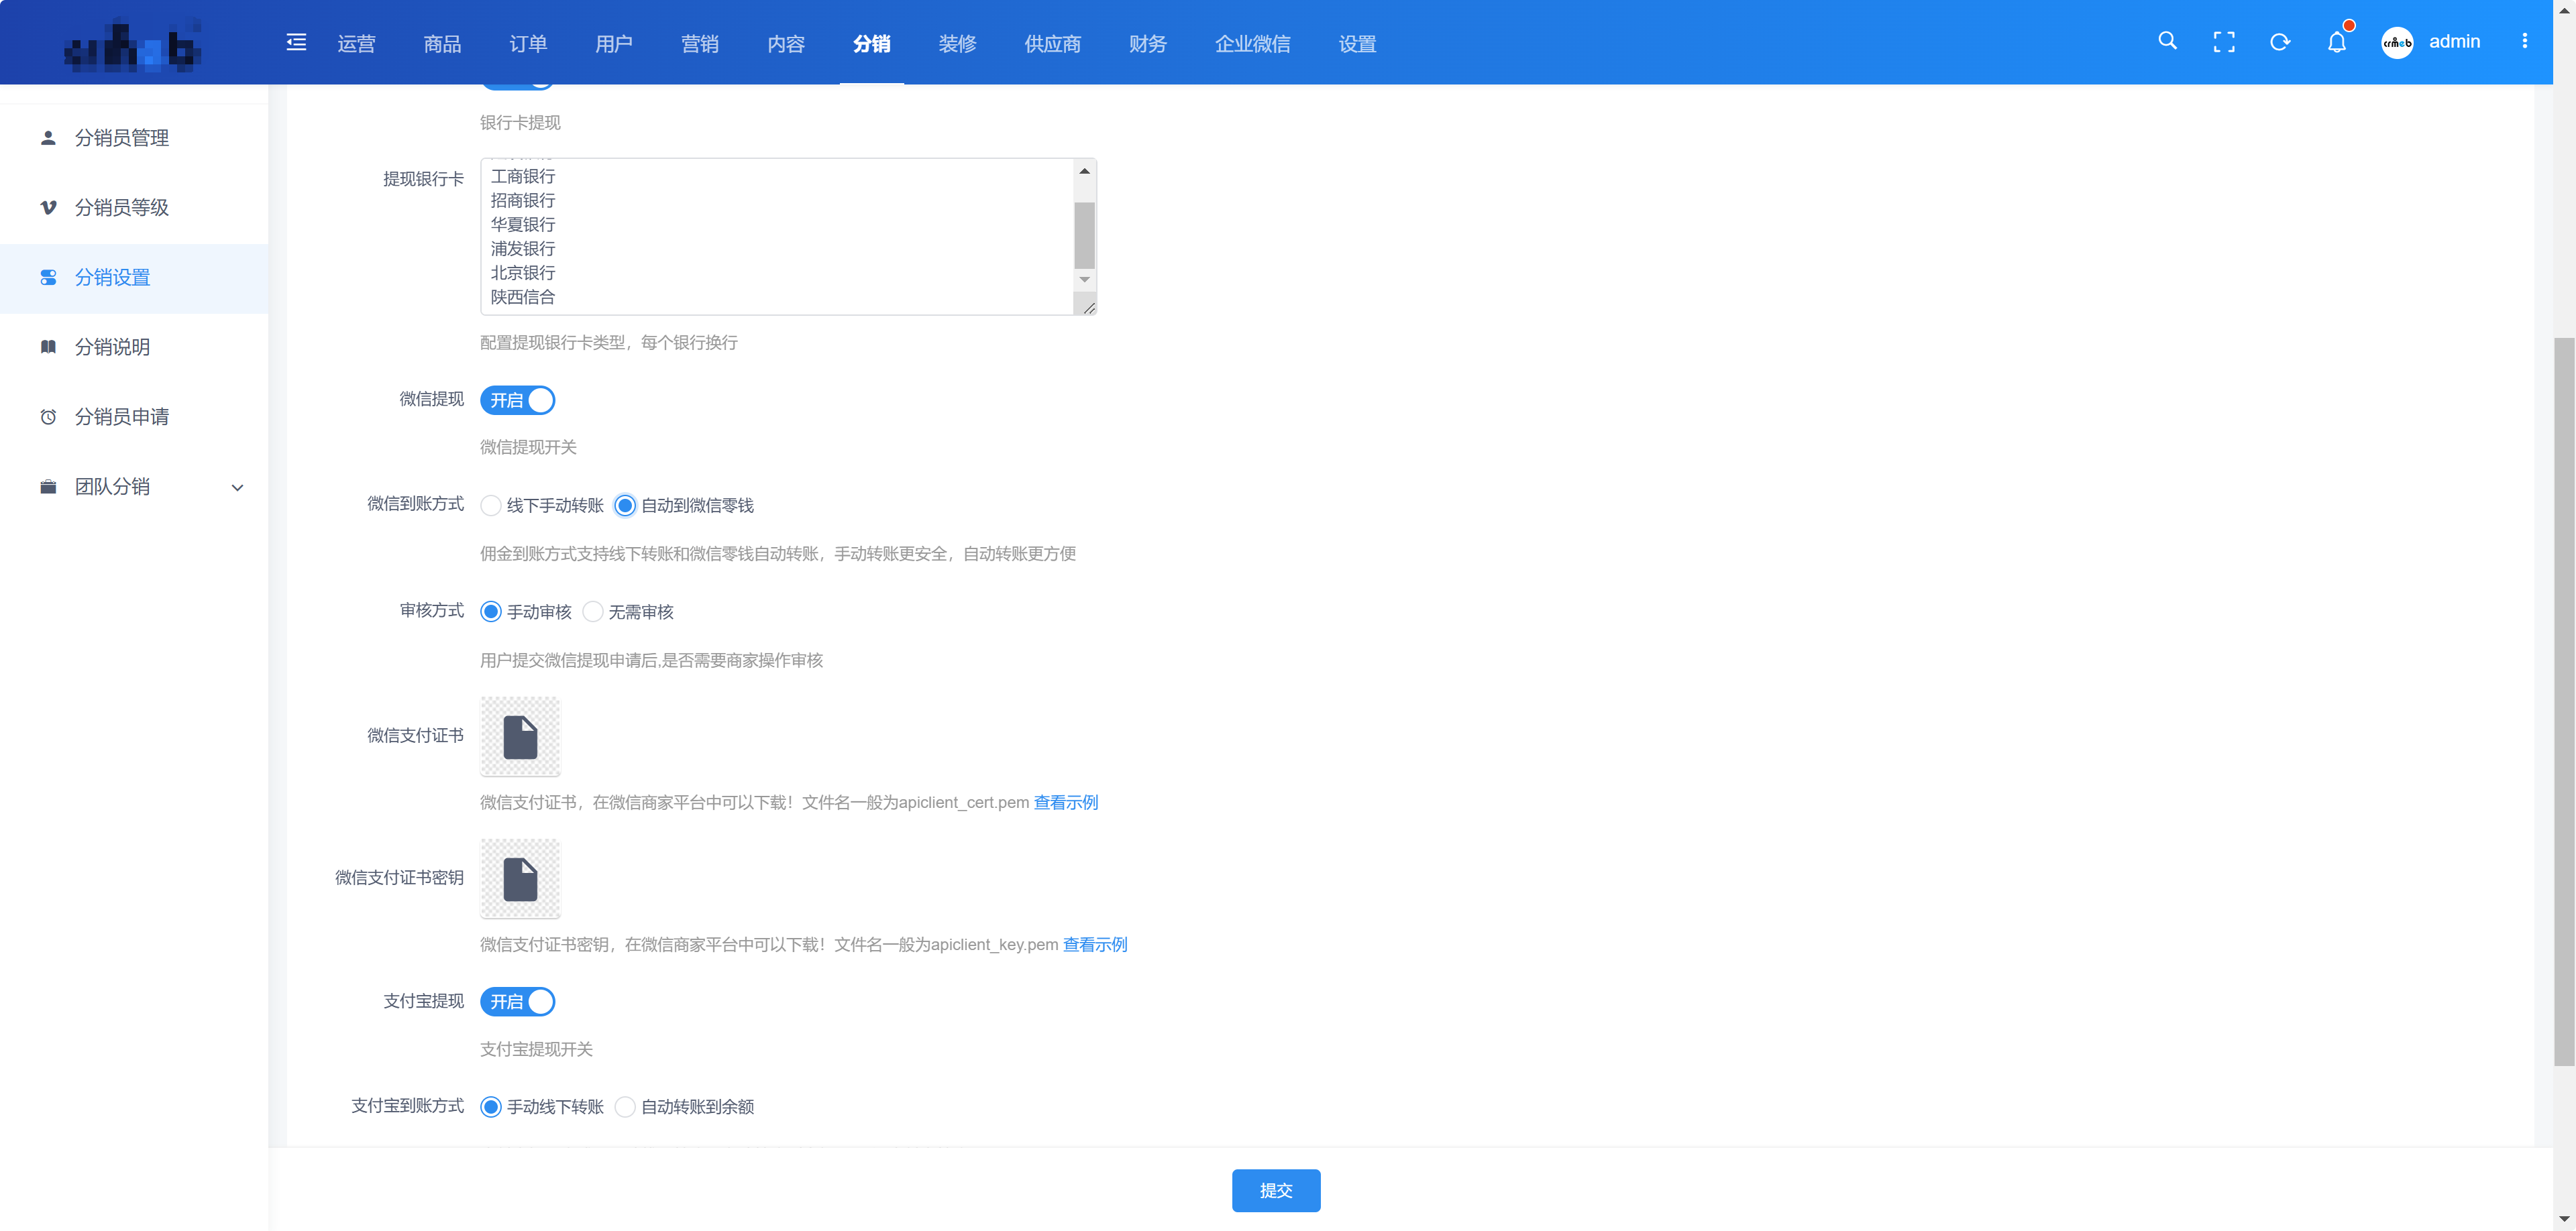Select the 线下手动转账 radio option

click(x=491, y=506)
